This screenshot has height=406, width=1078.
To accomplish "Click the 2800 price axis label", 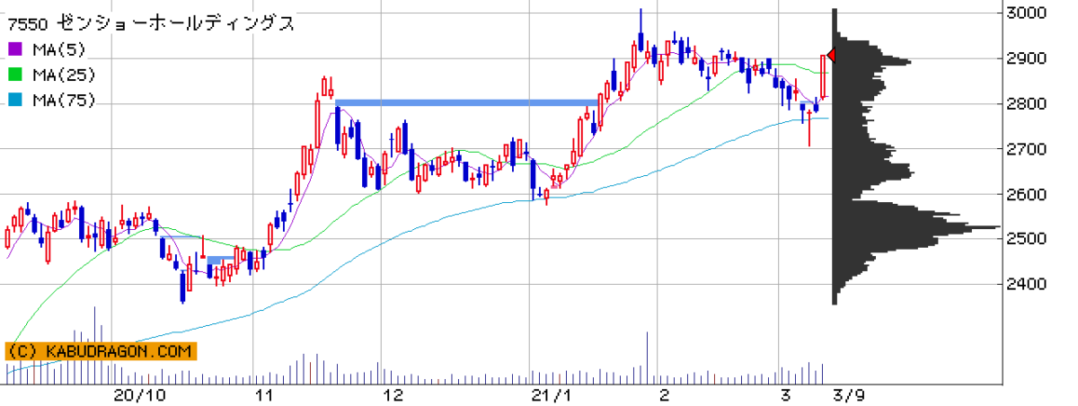I will coord(1026,104).
